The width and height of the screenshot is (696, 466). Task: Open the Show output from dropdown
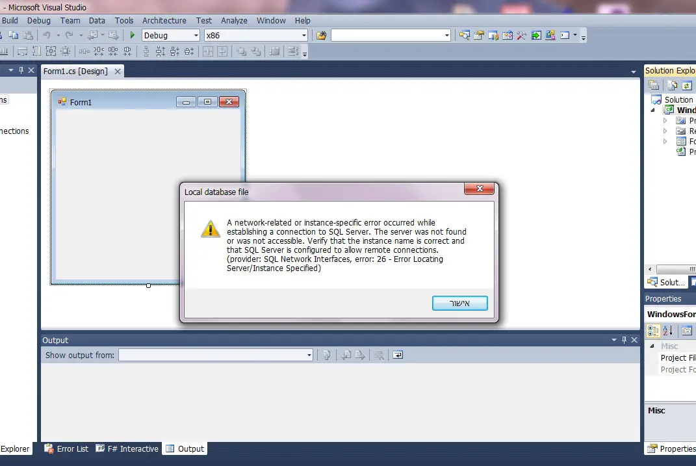[x=216, y=355]
